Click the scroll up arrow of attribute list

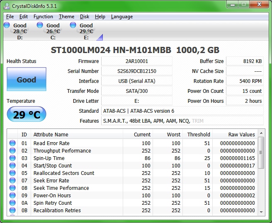pos(261,133)
